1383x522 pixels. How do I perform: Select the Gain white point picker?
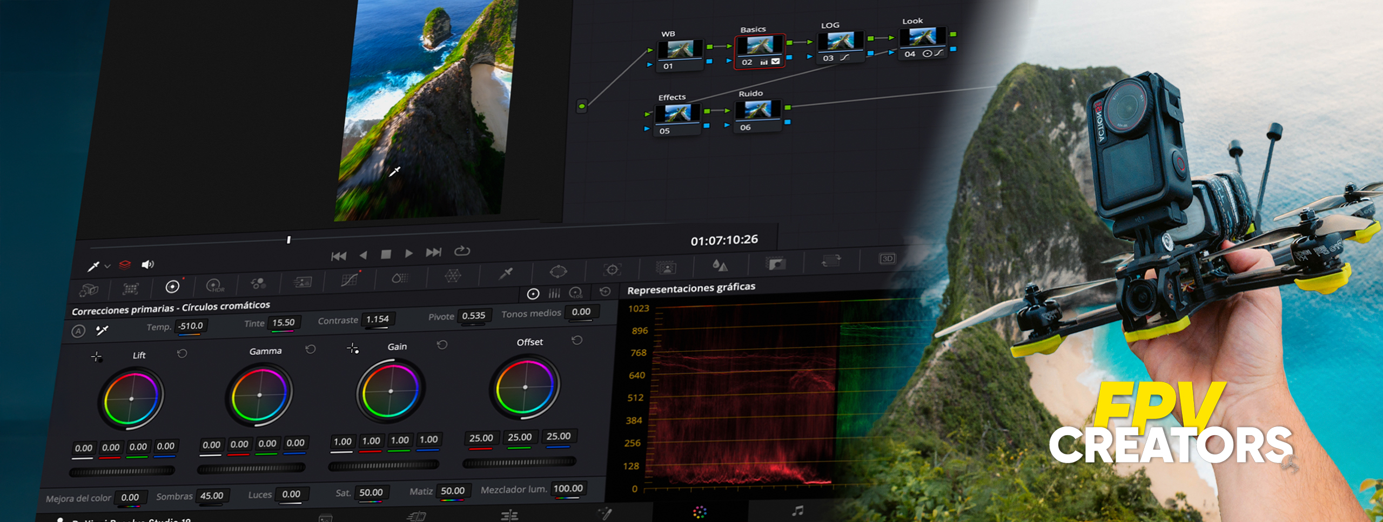click(x=353, y=348)
